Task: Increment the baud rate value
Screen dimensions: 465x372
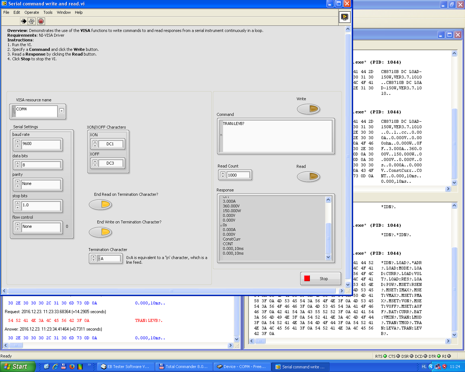Action: coord(17,142)
